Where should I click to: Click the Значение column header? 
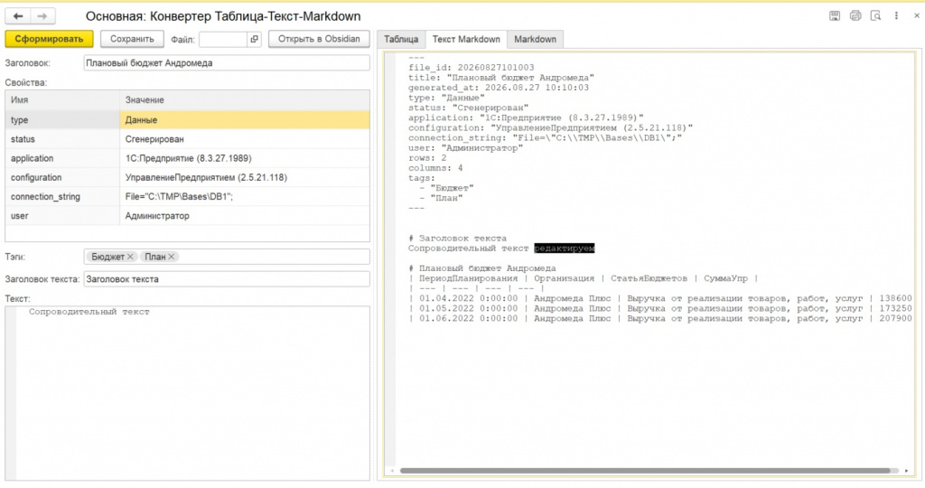(245, 100)
